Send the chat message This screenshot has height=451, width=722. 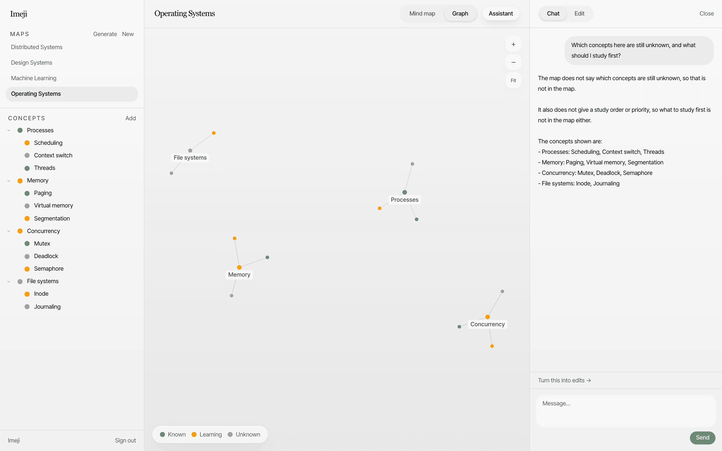tap(702, 437)
